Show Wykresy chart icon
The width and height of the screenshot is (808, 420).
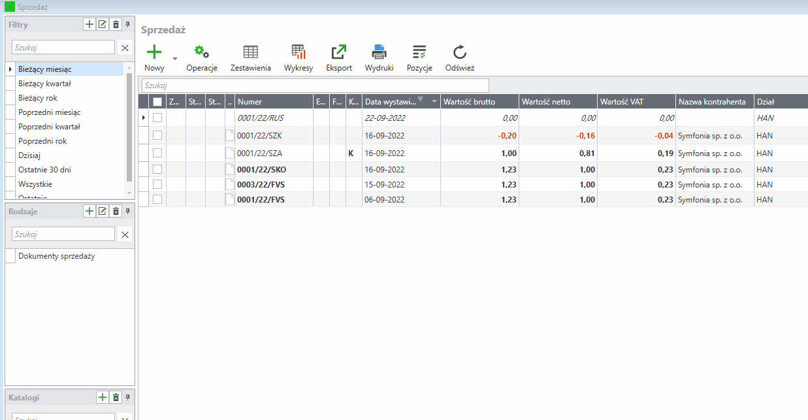click(x=299, y=52)
